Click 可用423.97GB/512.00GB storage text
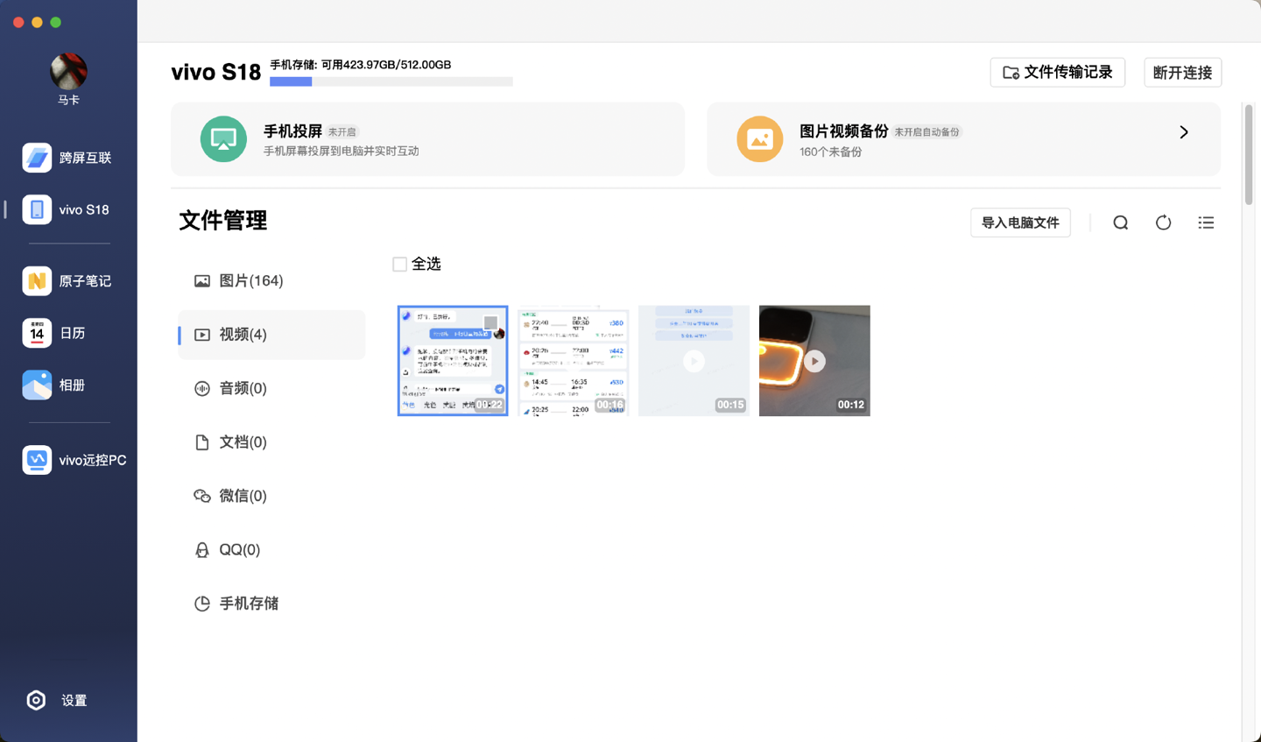 [385, 65]
